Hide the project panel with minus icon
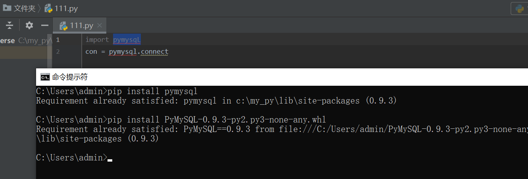Screen dimensions: 528x179 tap(45, 26)
